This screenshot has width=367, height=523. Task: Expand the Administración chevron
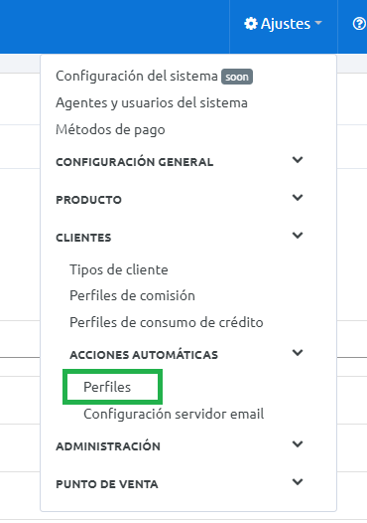click(x=298, y=444)
